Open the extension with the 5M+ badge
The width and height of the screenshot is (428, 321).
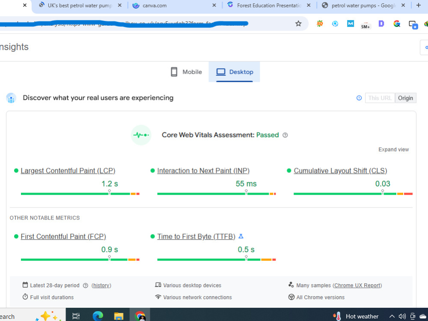point(366,24)
